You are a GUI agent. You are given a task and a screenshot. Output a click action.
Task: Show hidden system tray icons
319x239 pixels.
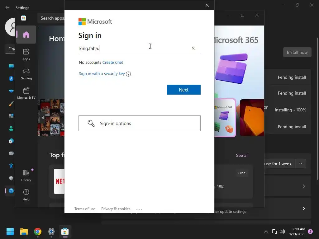coord(266,232)
